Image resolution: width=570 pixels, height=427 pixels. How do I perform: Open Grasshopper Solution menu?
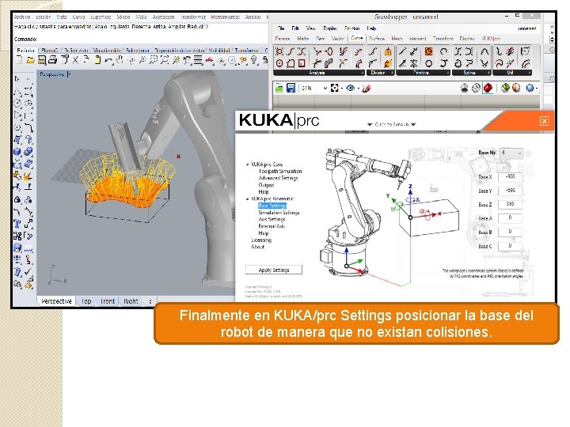pos(351,28)
